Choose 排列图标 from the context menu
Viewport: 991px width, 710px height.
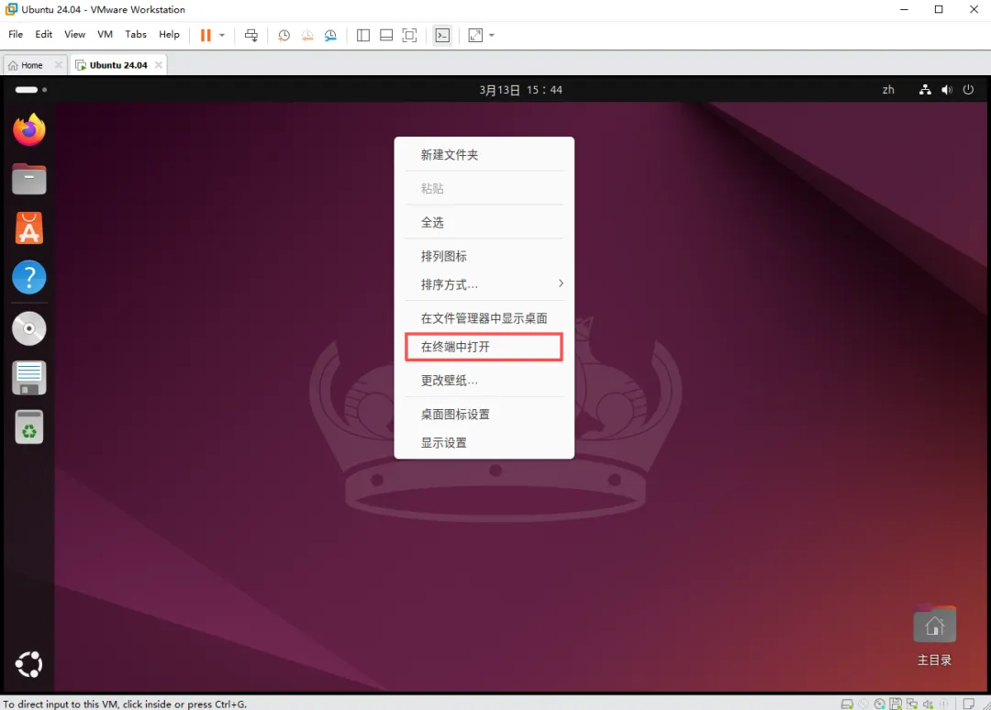click(484, 256)
